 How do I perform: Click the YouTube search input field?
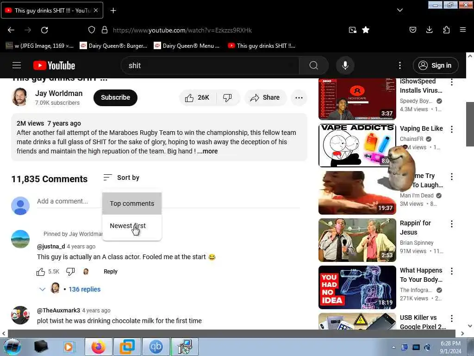pyautogui.click(x=210, y=65)
